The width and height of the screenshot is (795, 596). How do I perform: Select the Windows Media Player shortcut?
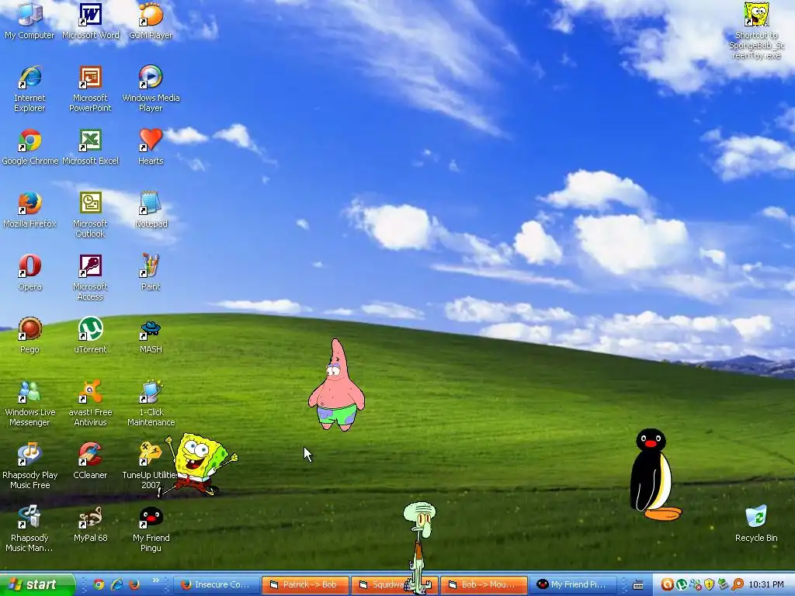click(x=151, y=88)
